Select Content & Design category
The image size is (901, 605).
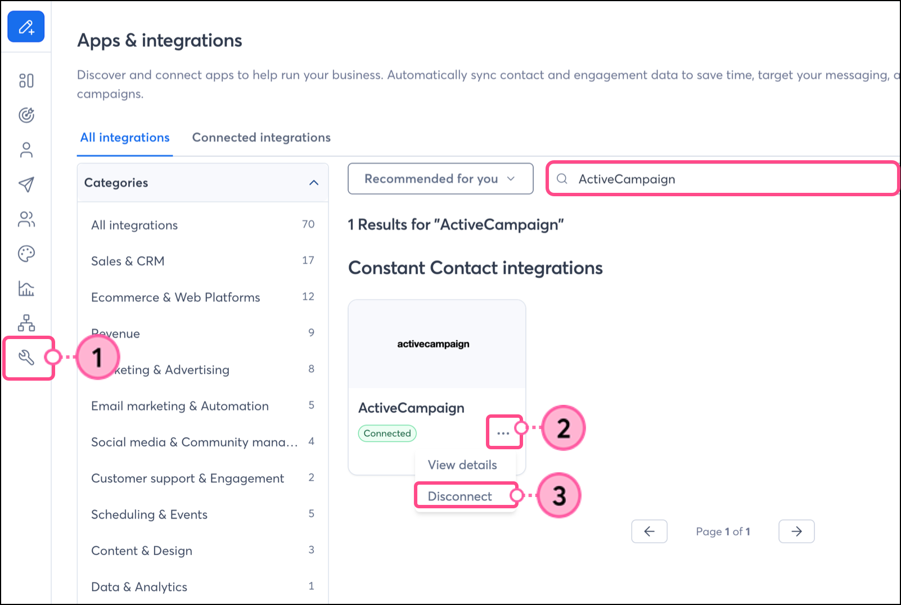tap(202, 550)
